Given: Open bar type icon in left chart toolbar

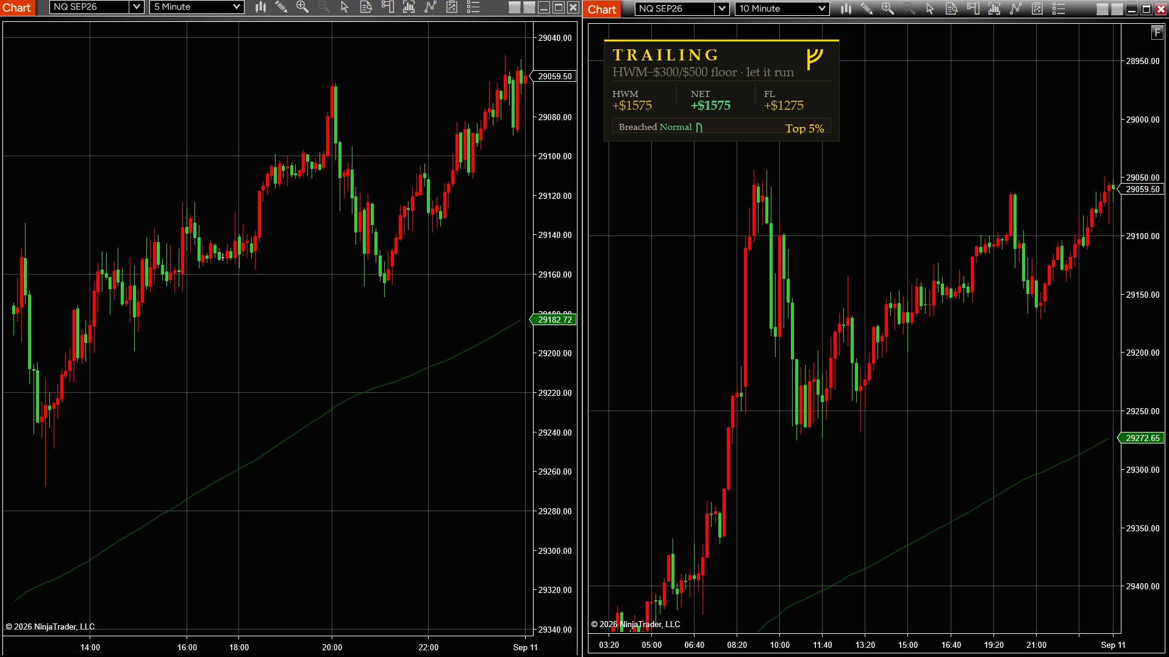Looking at the screenshot, I should coord(260,7).
